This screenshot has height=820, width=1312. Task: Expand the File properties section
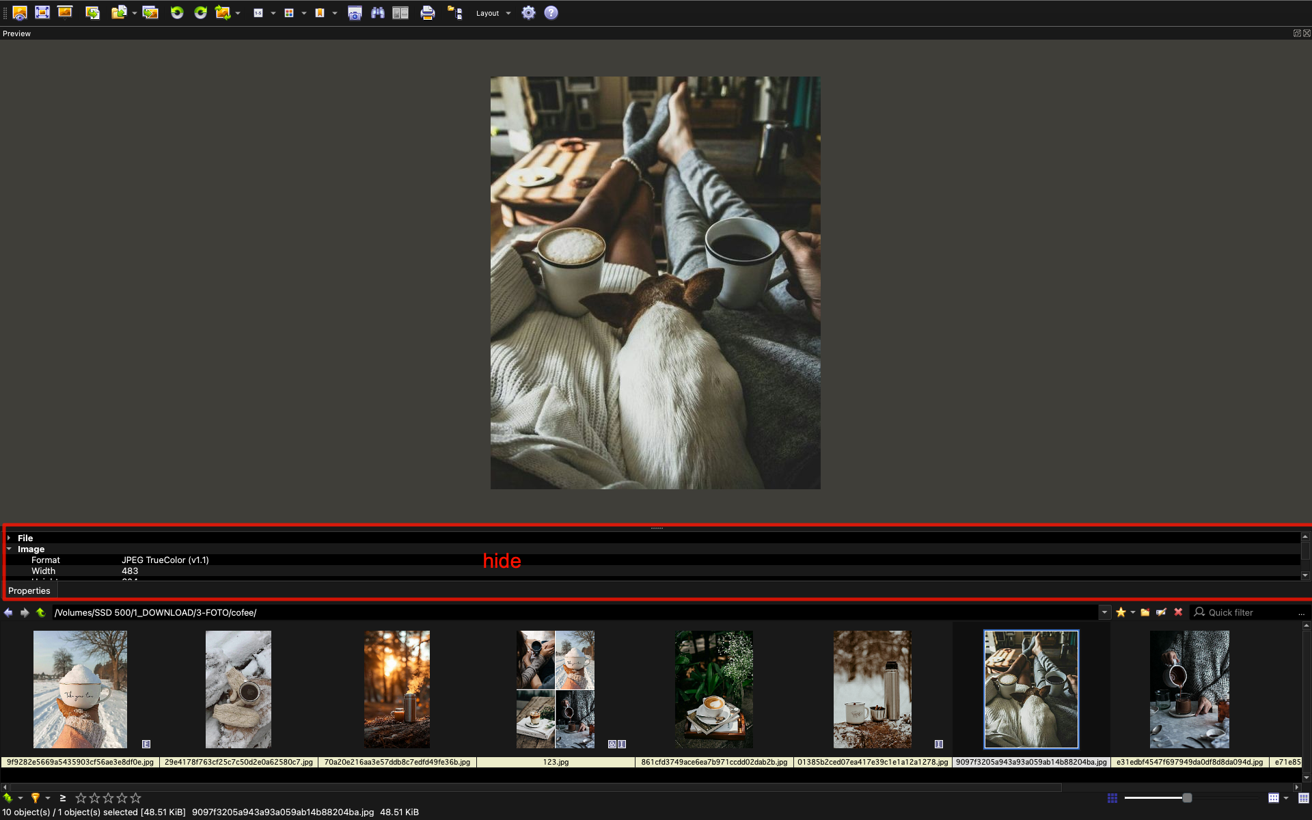[9, 538]
